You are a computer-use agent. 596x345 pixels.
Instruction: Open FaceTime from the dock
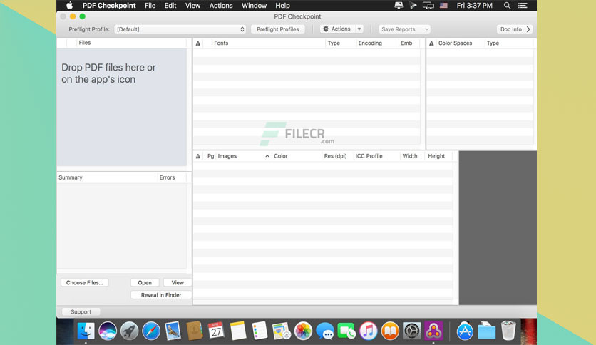tap(346, 331)
